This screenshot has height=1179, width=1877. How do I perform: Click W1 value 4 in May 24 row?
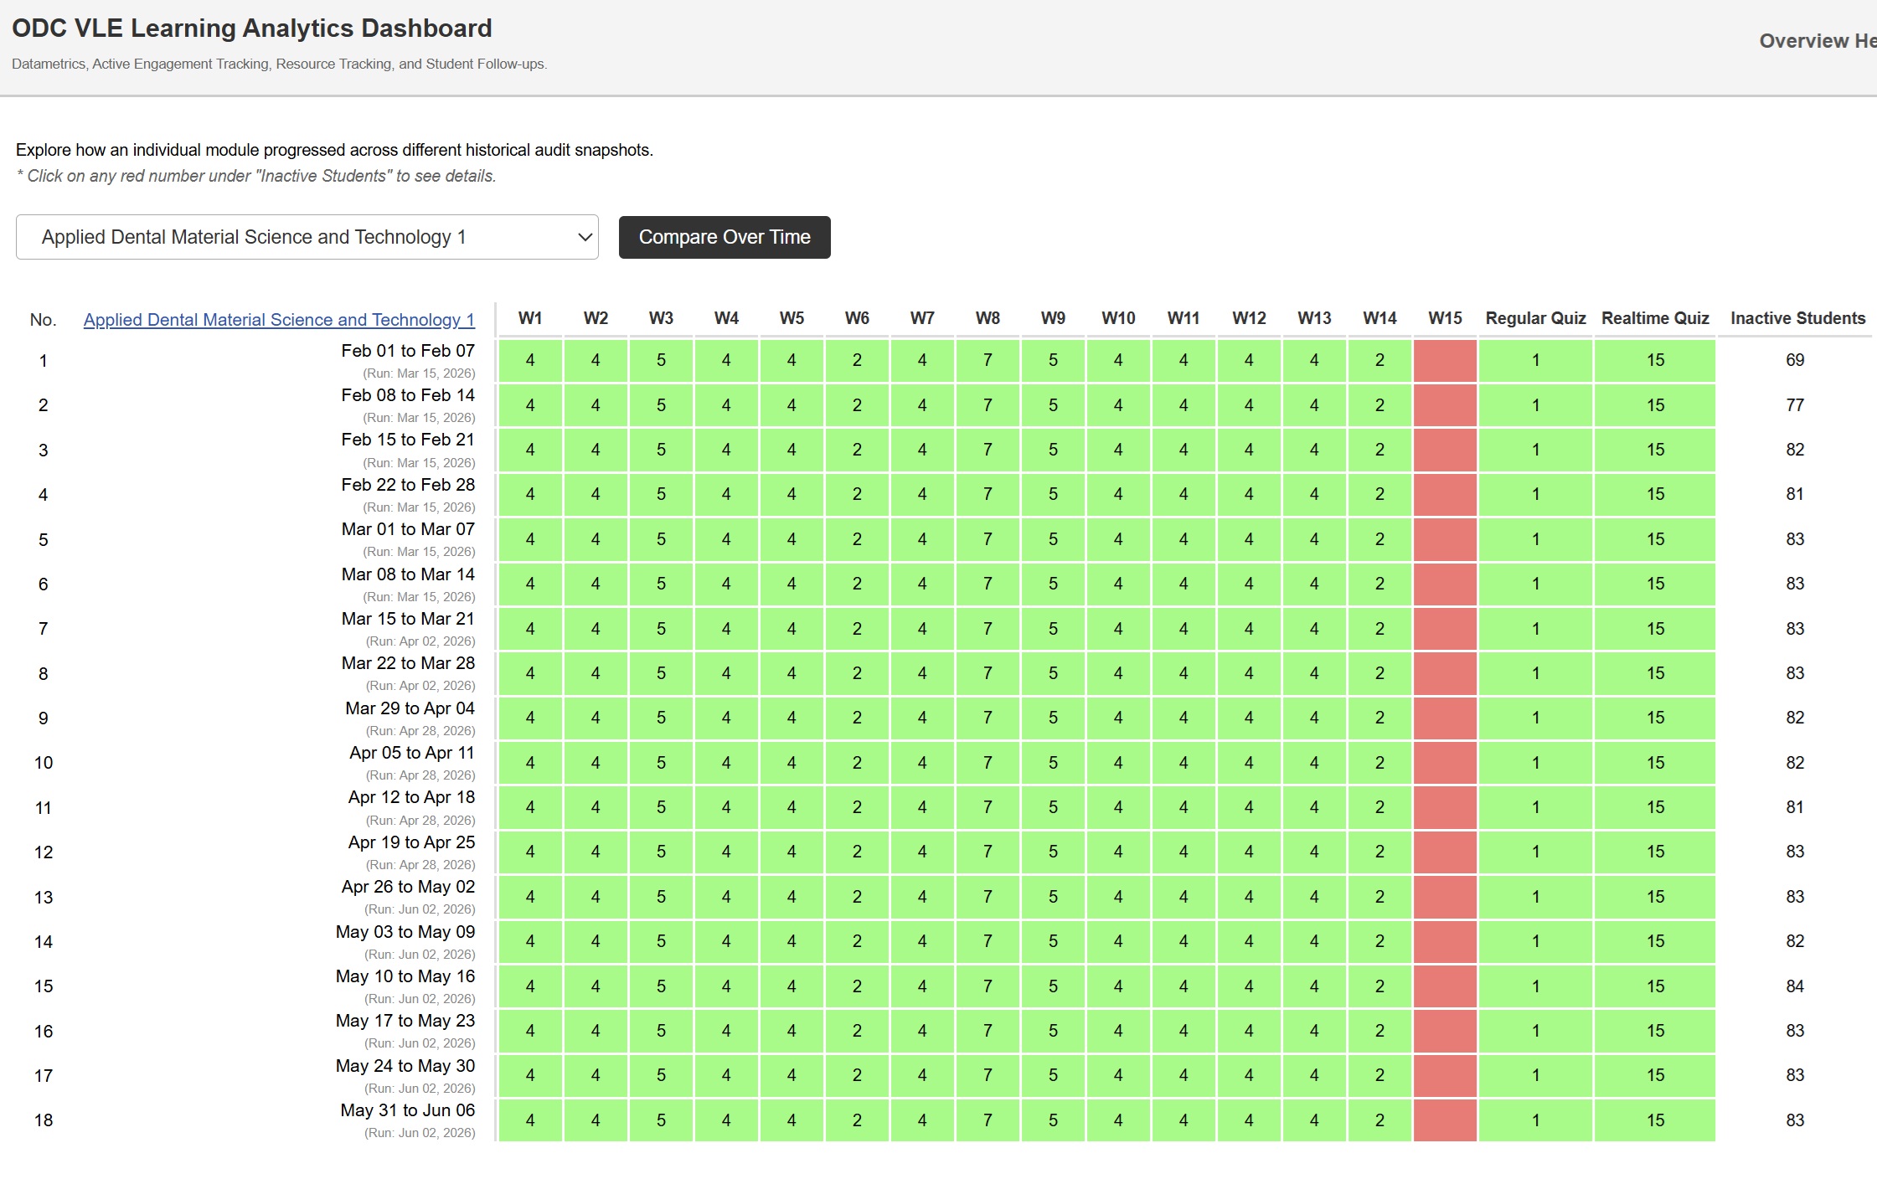[x=530, y=1075]
